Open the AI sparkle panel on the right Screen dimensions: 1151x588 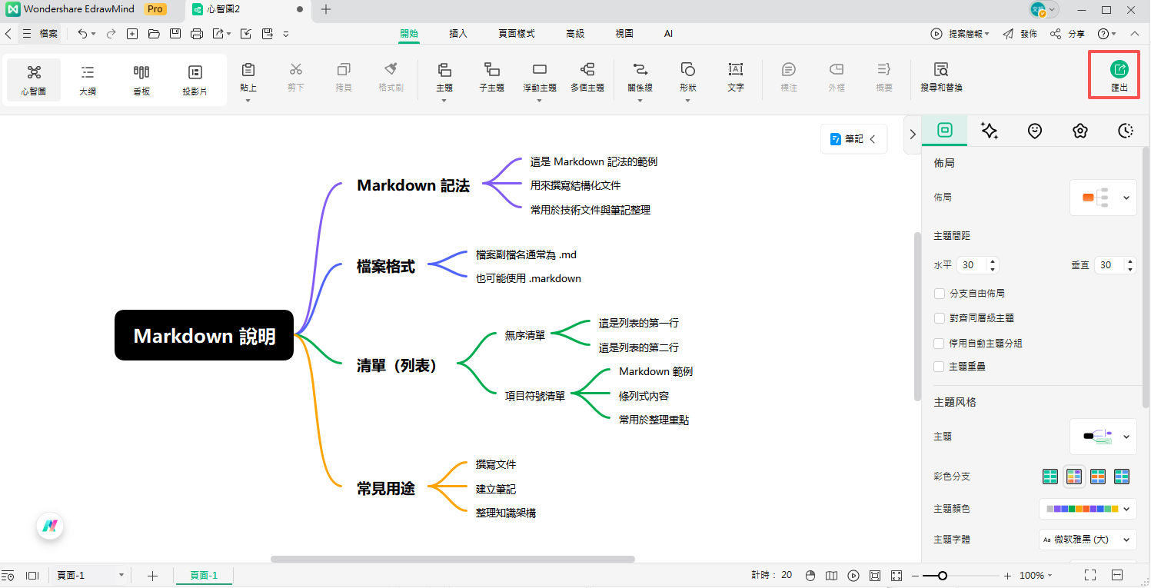(x=990, y=131)
